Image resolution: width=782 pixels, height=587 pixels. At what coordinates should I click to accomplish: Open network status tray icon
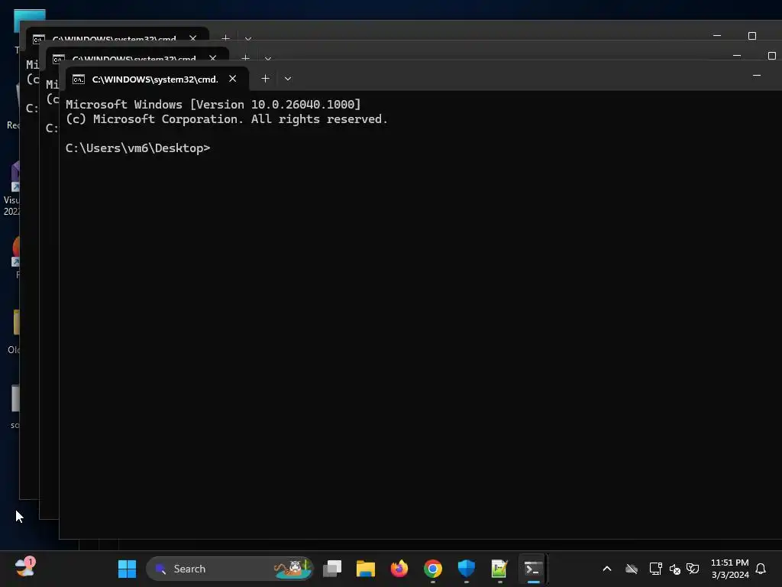[655, 569]
